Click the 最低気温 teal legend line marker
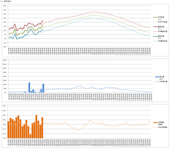This screenshot has width=171, height=150. click(x=155, y=36)
